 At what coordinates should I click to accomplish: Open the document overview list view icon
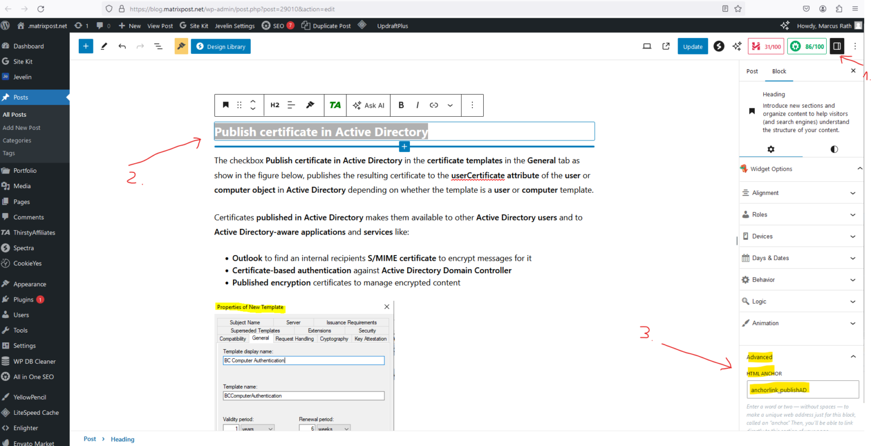(158, 46)
